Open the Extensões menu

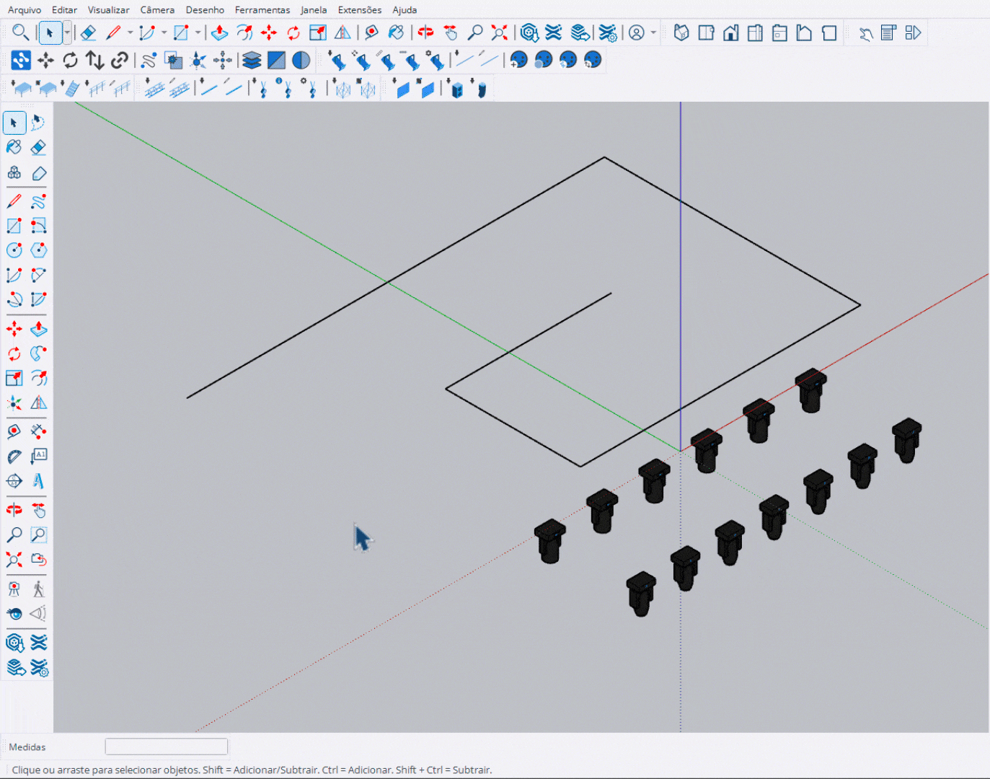(359, 10)
